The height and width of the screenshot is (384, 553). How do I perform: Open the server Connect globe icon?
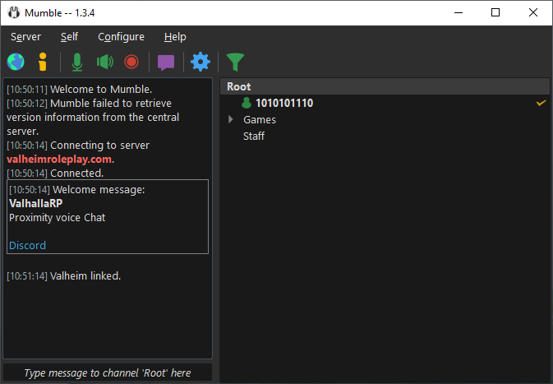[16, 62]
